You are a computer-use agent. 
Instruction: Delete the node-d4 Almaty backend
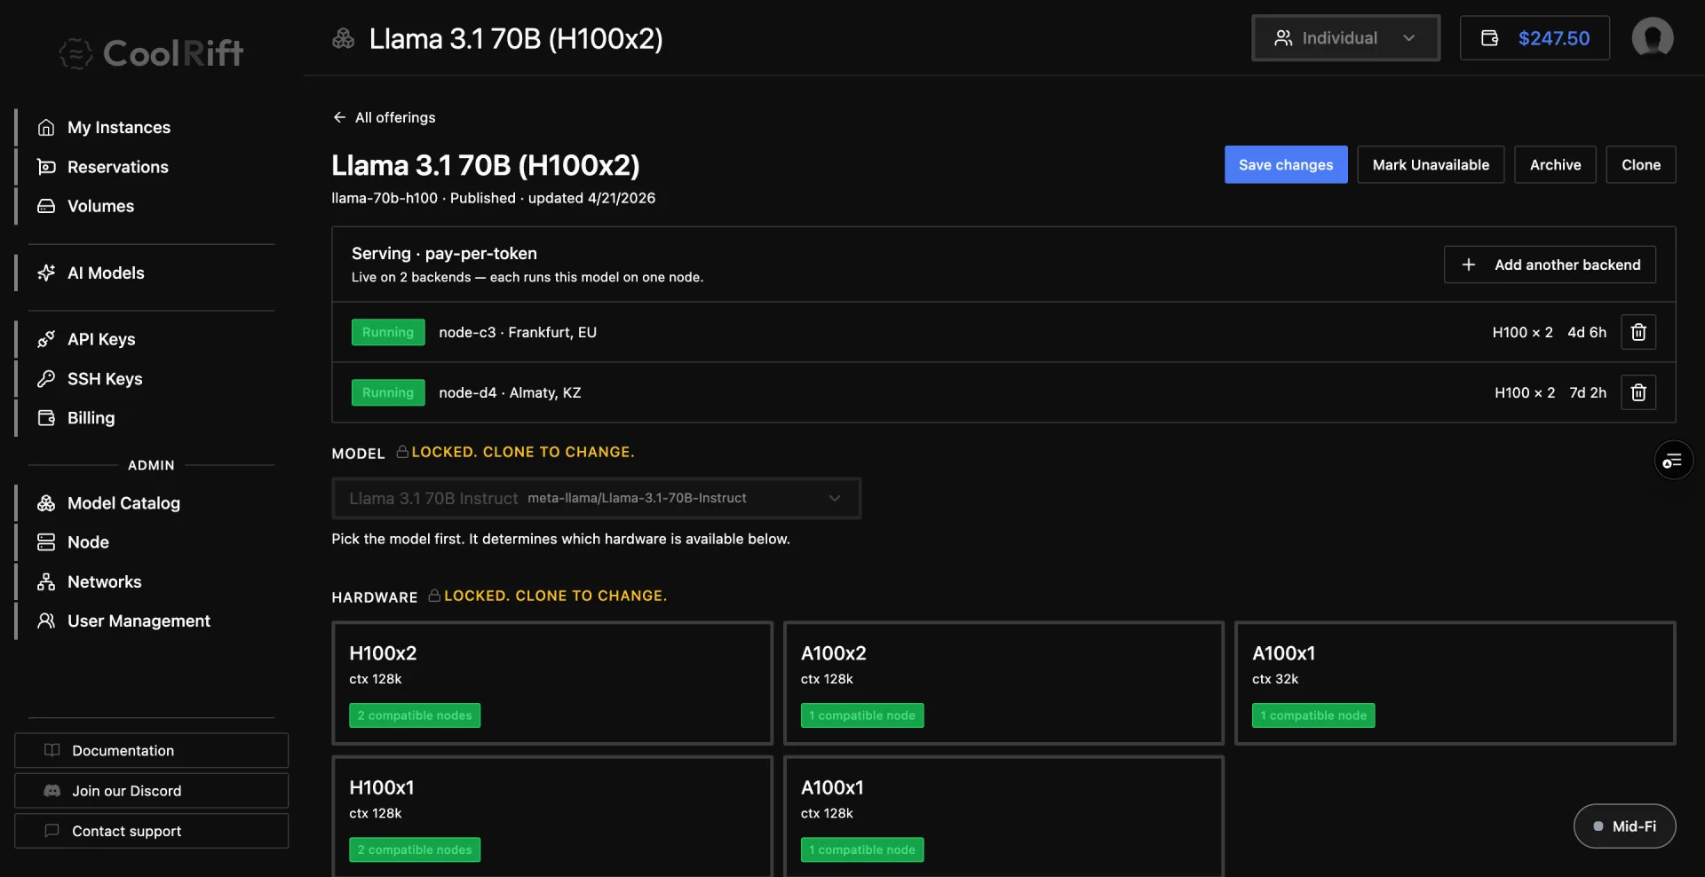[x=1638, y=392]
